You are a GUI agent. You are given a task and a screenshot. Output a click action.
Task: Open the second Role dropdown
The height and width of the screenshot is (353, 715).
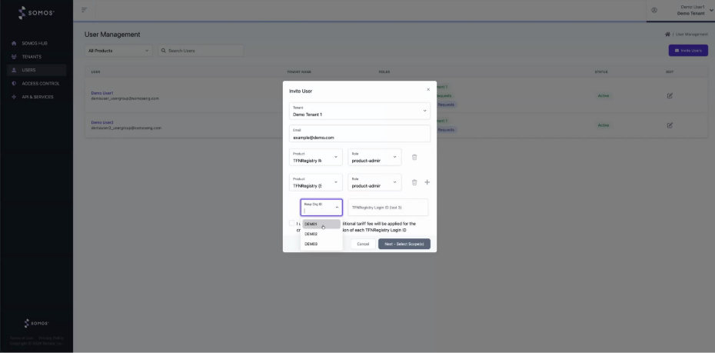pyautogui.click(x=375, y=182)
